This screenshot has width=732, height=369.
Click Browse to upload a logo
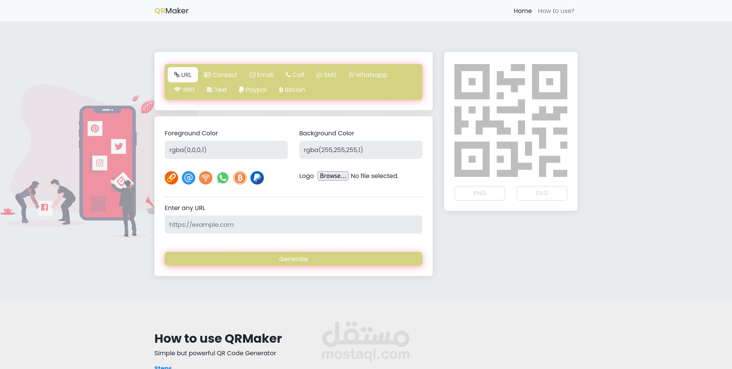pyautogui.click(x=333, y=176)
